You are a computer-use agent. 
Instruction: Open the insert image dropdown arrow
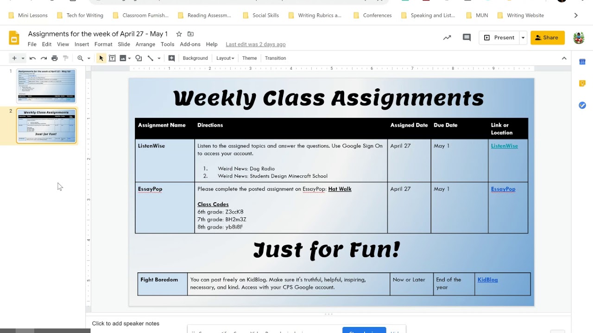click(x=129, y=58)
